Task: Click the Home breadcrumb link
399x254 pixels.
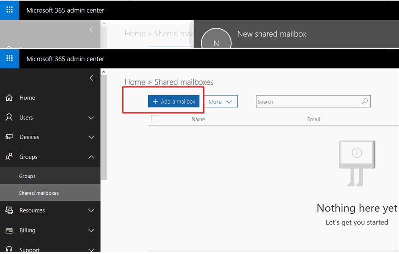Action: coord(134,82)
